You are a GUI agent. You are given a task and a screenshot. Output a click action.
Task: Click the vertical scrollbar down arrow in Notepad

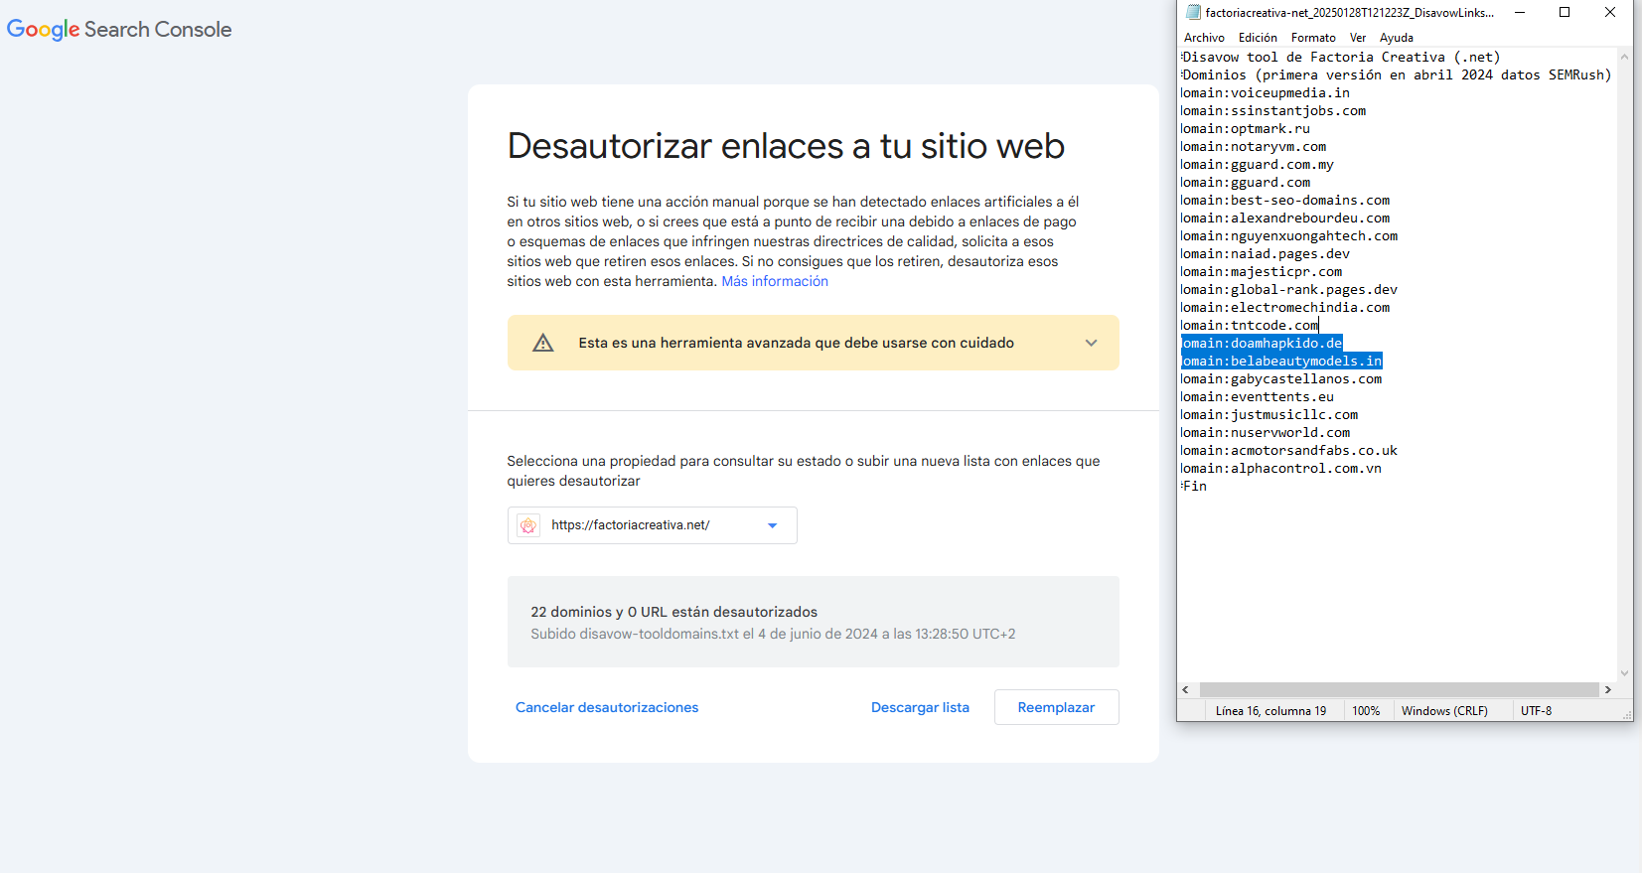pos(1624,672)
